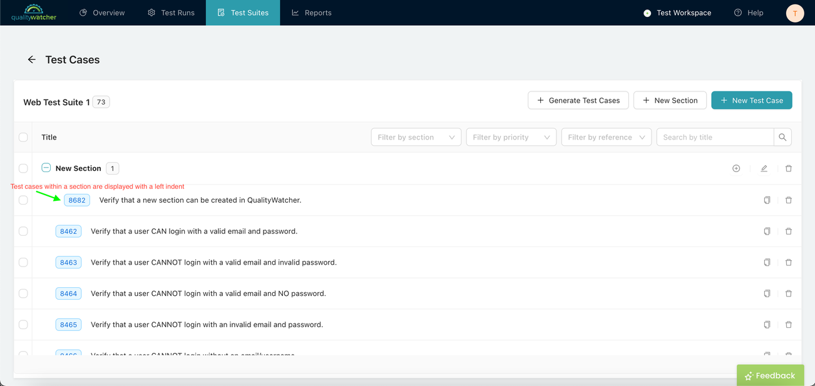Open the user avatar T menu
Image resolution: width=815 pixels, height=386 pixels.
pyautogui.click(x=795, y=13)
